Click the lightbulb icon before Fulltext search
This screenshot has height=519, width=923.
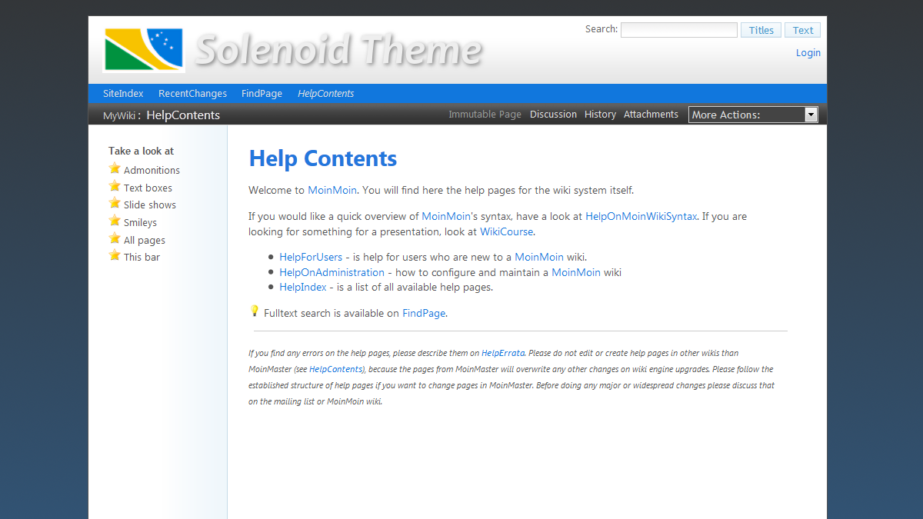[x=255, y=311]
